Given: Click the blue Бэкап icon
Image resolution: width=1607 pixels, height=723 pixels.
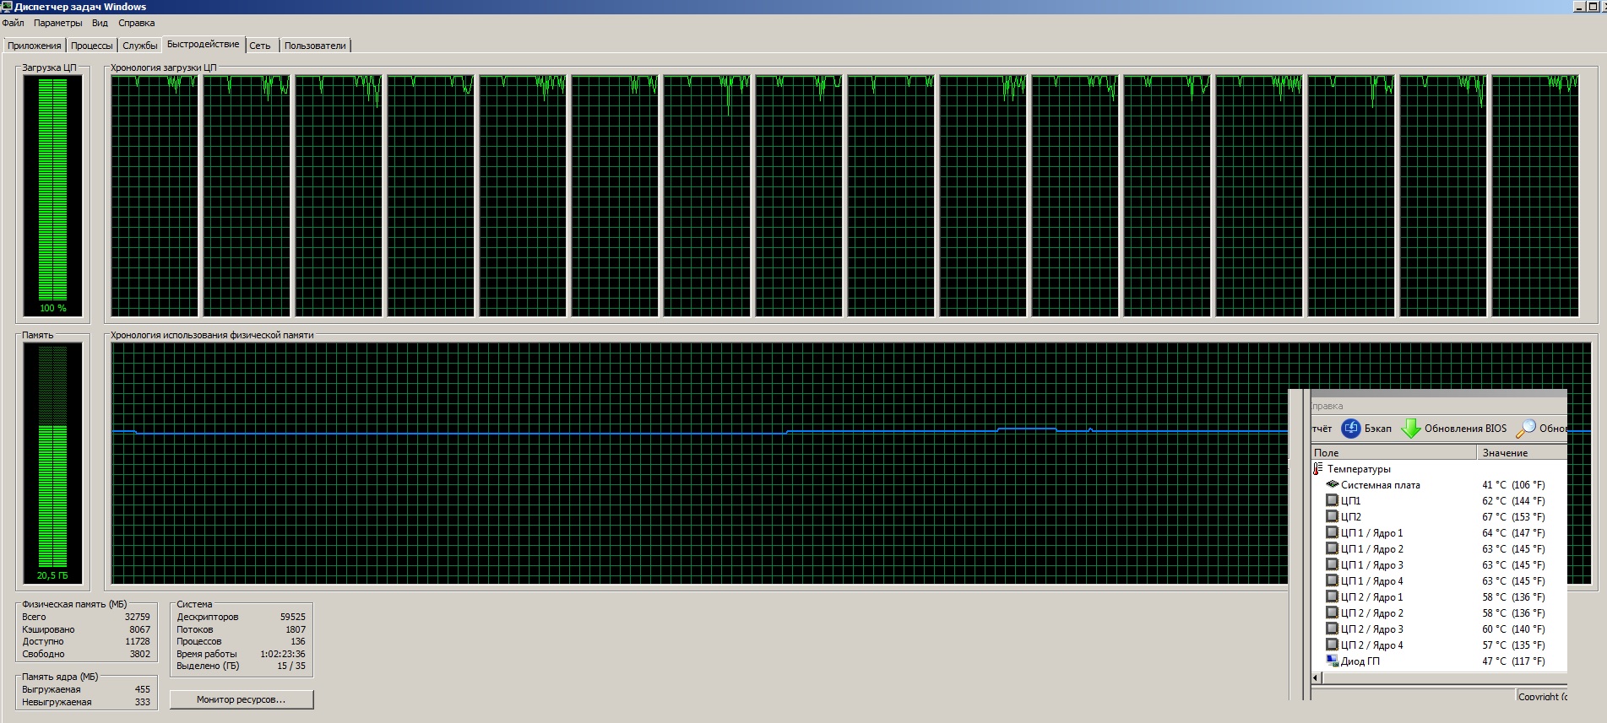Looking at the screenshot, I should click(1351, 429).
